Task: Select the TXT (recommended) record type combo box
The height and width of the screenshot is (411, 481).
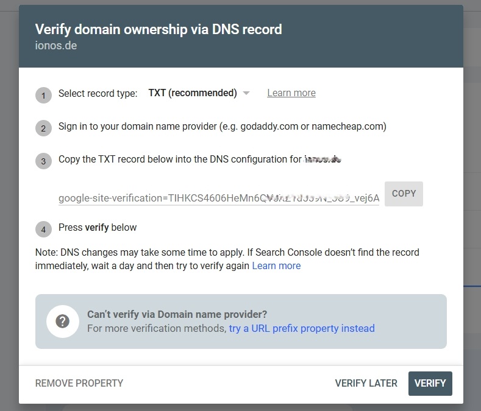Action: [x=199, y=93]
